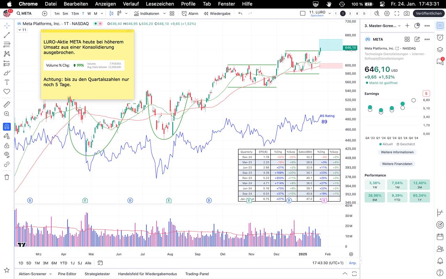Switch to the Pine Editor tab
This screenshot has width=446, height=279.
point(67,274)
